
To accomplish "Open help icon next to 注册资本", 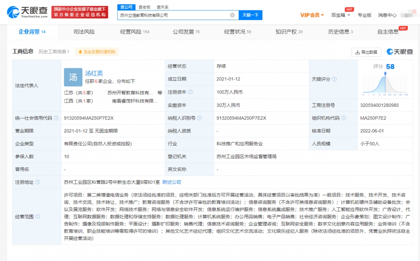I will (x=190, y=92).
